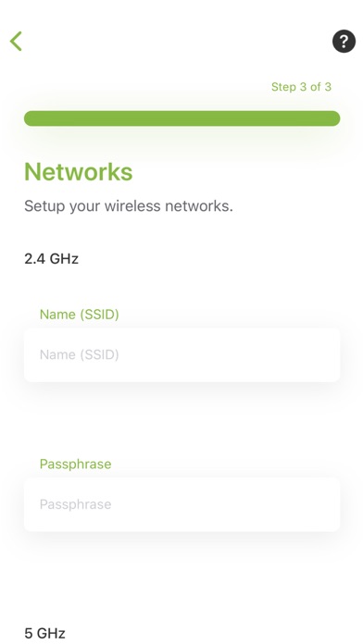Click the green Name (SSID) label

coord(79,315)
